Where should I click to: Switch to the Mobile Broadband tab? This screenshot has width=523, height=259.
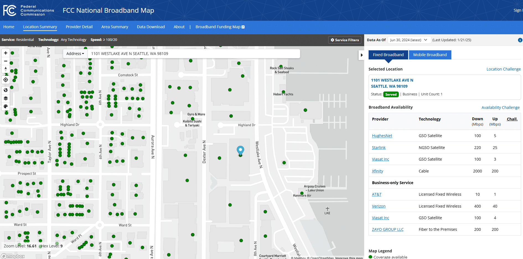click(x=430, y=55)
